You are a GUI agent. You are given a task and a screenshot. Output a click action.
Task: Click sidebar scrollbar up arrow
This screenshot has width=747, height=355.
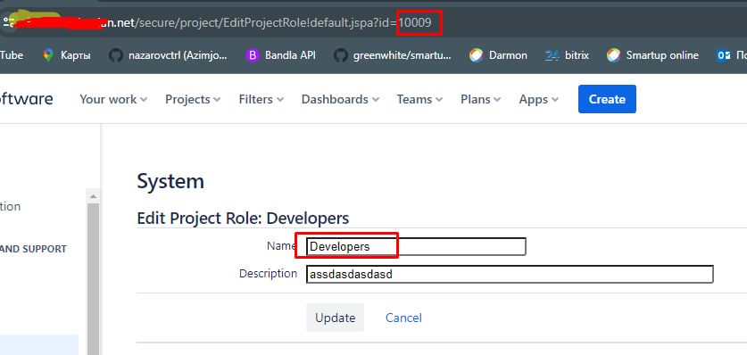(93, 196)
